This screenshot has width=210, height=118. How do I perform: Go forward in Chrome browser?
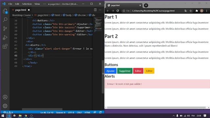113,11
